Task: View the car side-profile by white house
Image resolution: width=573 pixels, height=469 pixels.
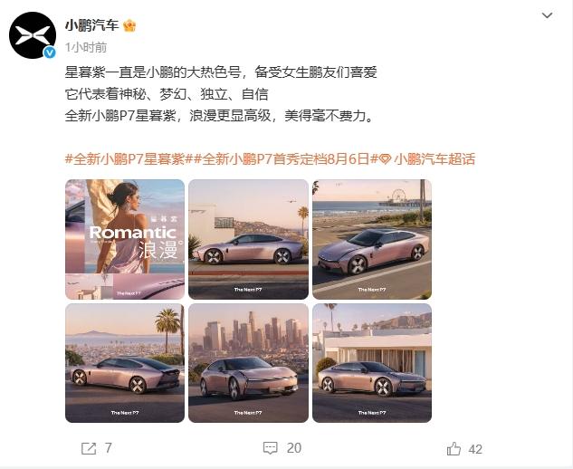Action: coord(249,239)
